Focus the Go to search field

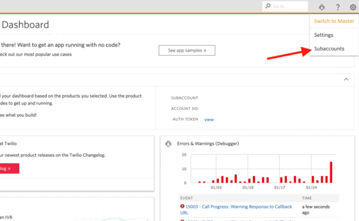point(285,6)
